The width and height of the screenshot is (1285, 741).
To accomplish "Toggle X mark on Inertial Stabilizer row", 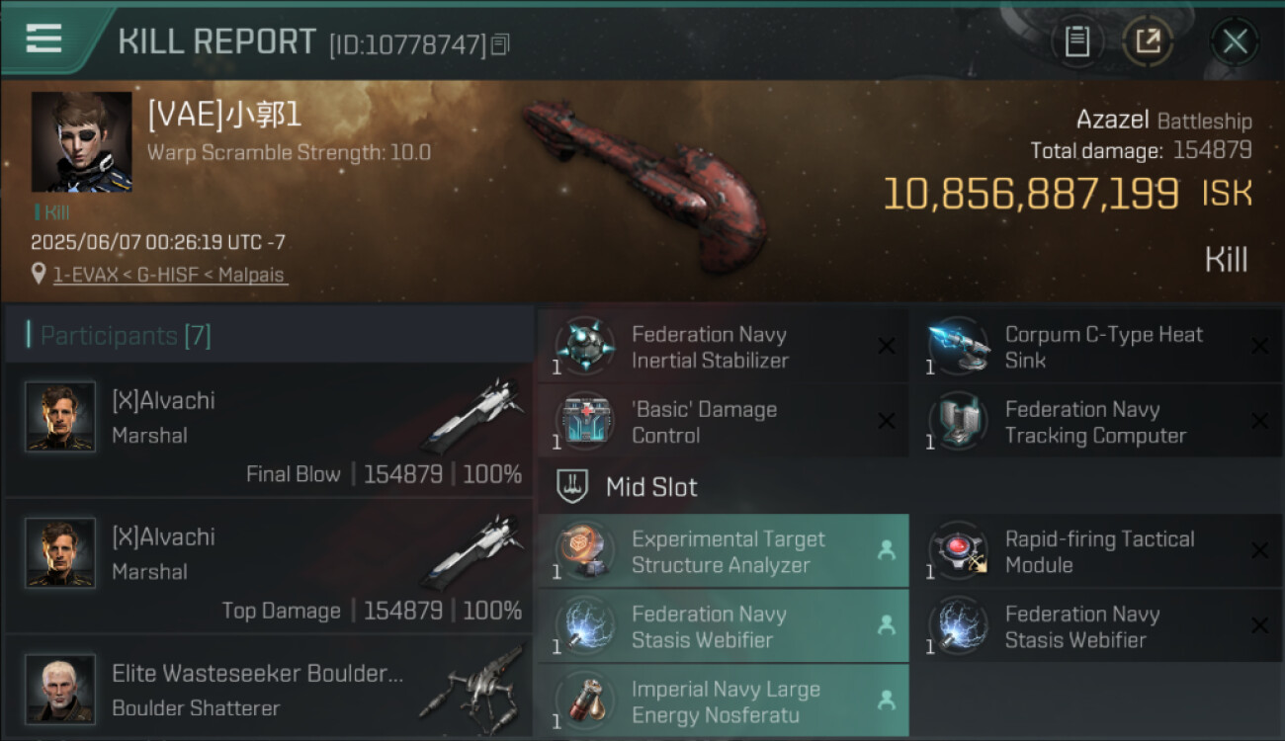I will [887, 346].
